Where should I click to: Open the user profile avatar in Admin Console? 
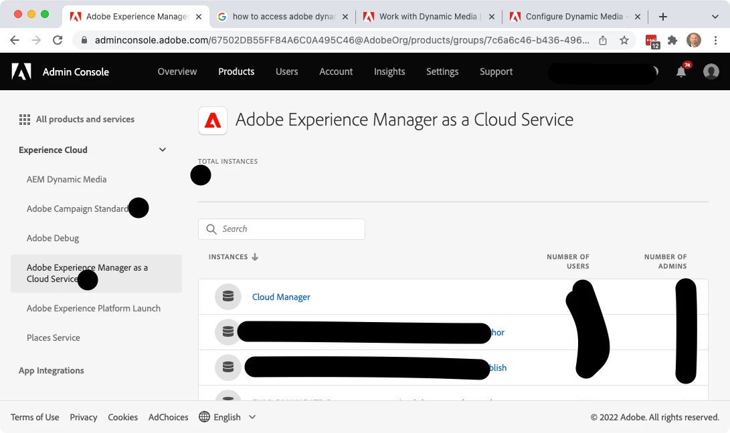tap(711, 71)
